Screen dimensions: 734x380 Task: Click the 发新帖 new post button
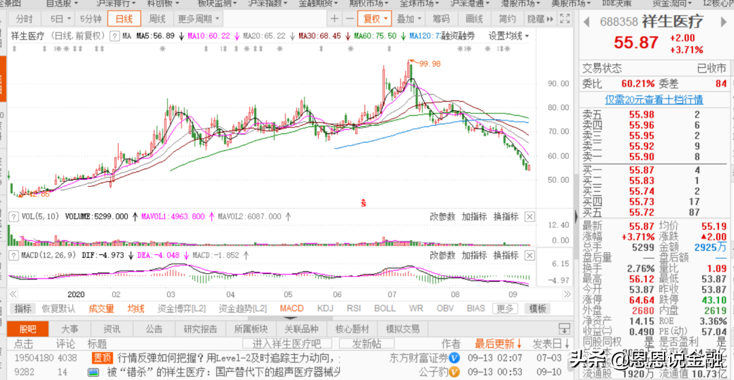pos(367,344)
